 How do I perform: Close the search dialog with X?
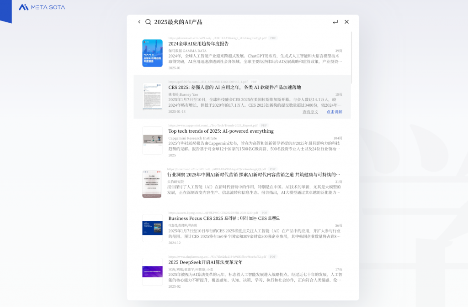click(346, 22)
